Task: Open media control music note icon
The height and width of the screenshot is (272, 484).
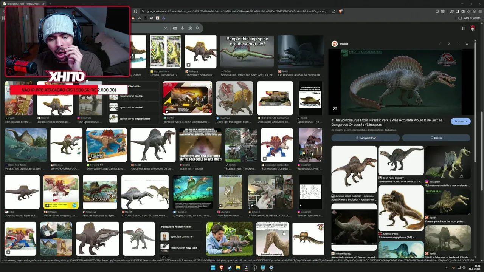Action: [451, 11]
